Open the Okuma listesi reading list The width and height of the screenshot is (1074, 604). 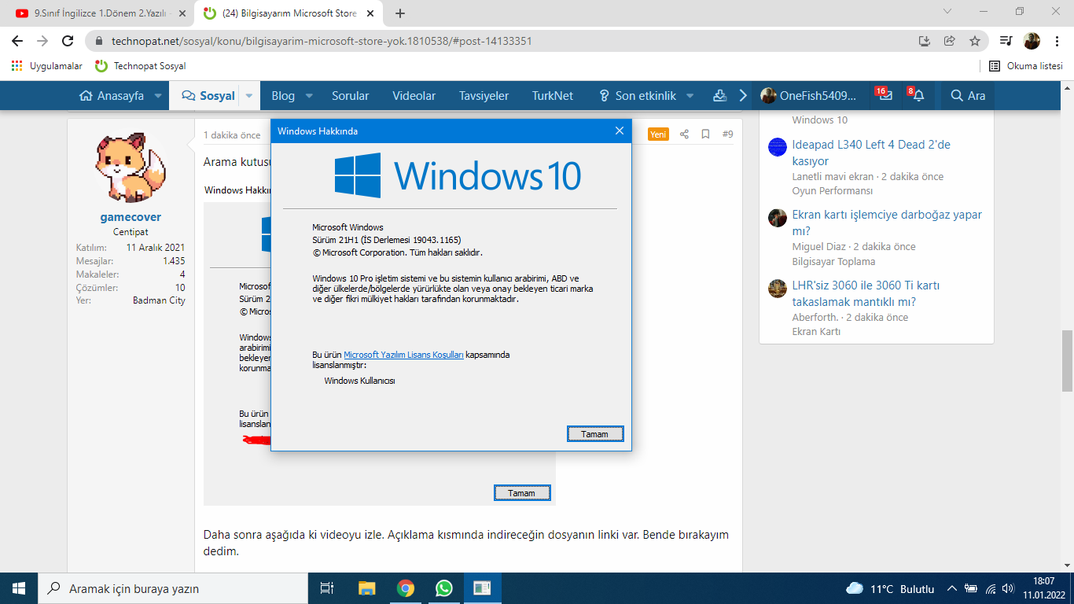[x=1025, y=66]
